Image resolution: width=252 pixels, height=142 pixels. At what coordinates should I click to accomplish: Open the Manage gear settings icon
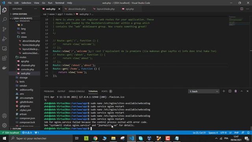[x=4, y=125]
